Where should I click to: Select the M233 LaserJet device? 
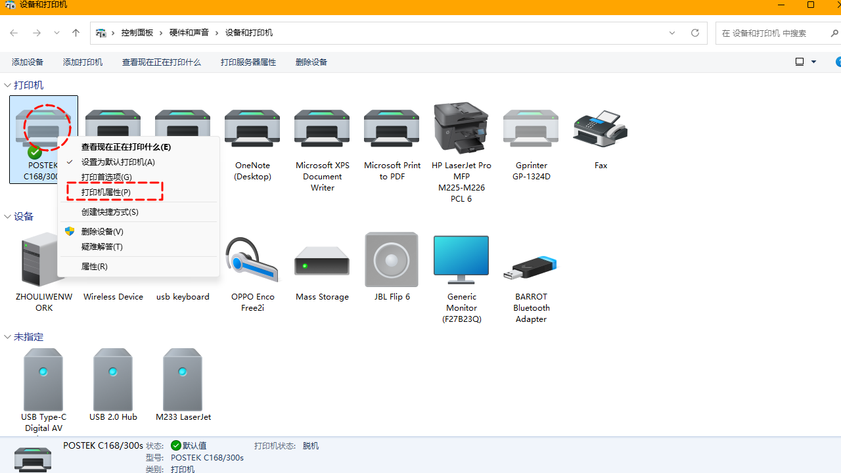pyautogui.click(x=183, y=386)
